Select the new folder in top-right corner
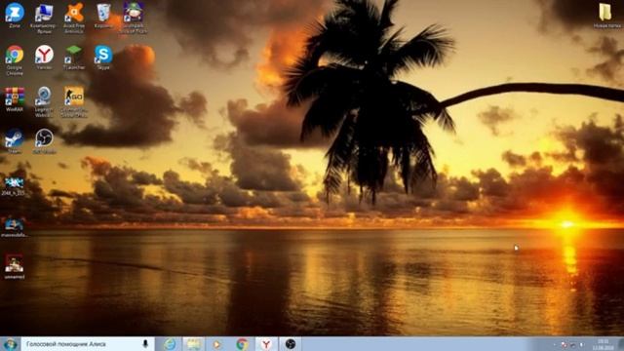This screenshot has height=351, width=624. point(606,16)
